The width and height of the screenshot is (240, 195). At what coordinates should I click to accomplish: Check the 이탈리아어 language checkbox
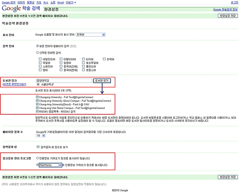pos(61,59)
